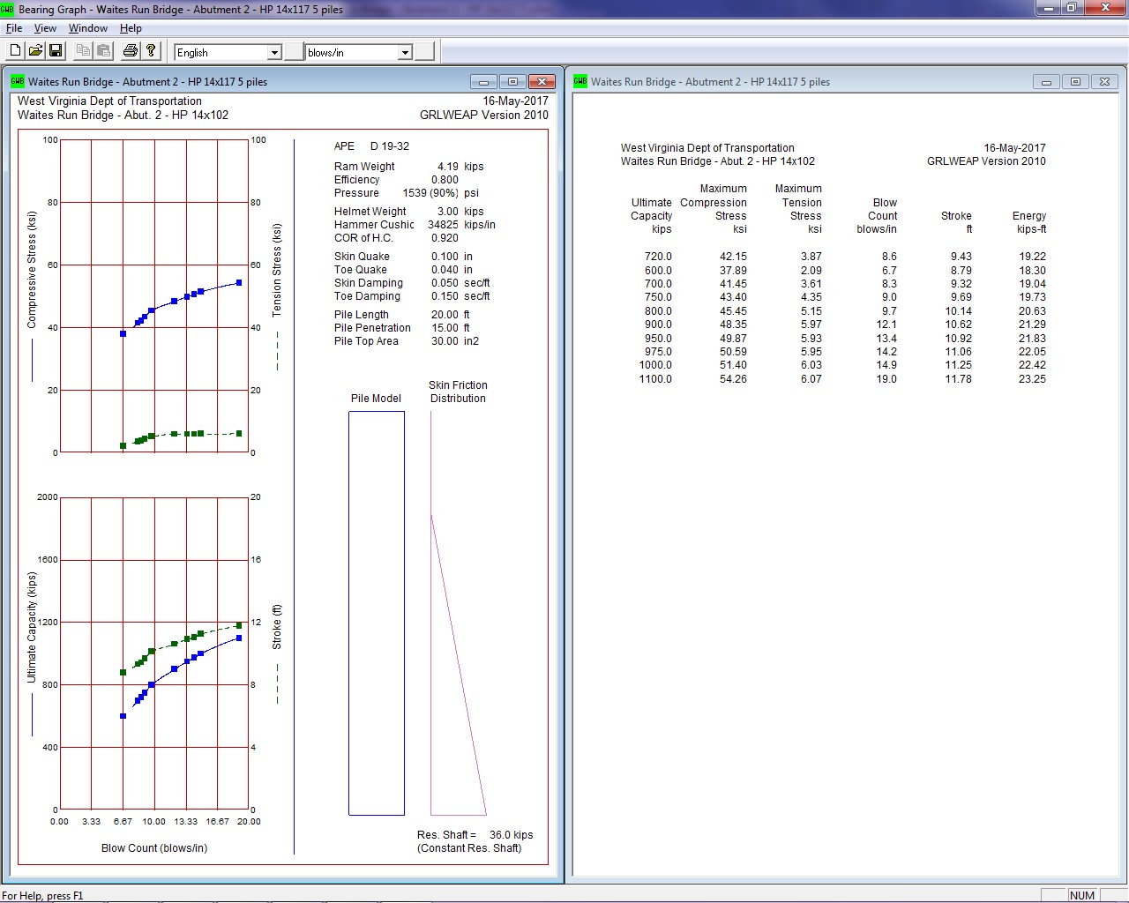Focus the left graph window by clicking its titlebar
This screenshot has width=1129, height=903.
click(x=265, y=81)
